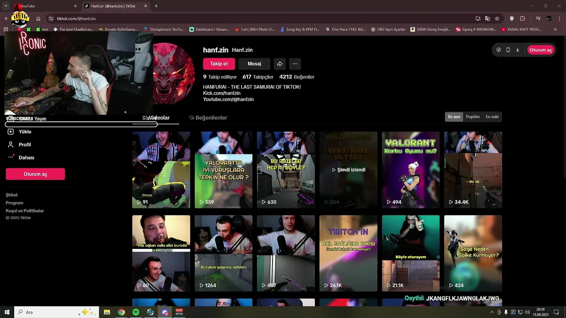Click the 617 Takipçiler followers count
Image resolution: width=566 pixels, height=318 pixels.
click(x=258, y=77)
